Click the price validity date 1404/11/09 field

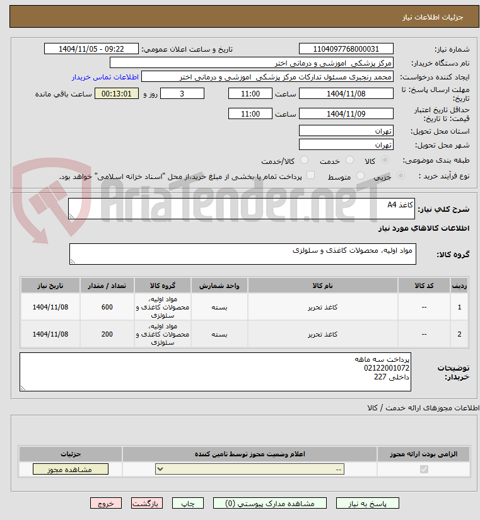346,113
